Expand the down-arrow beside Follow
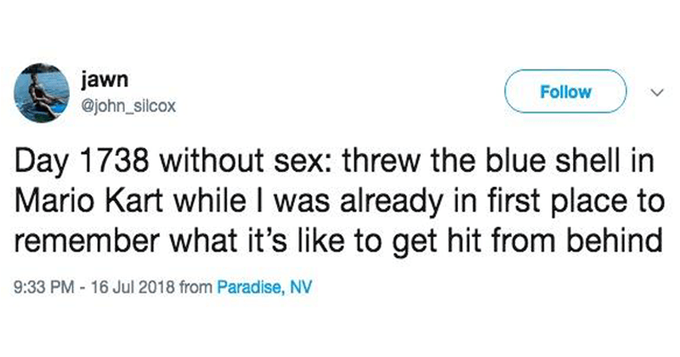The width and height of the screenshot is (680, 357). click(x=657, y=93)
